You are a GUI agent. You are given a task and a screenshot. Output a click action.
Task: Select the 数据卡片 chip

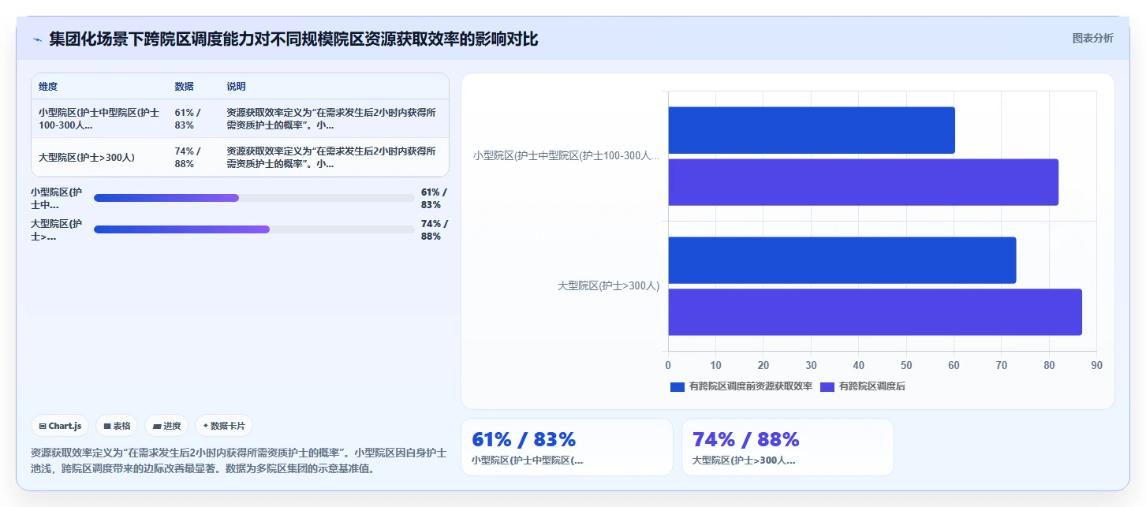click(x=224, y=426)
